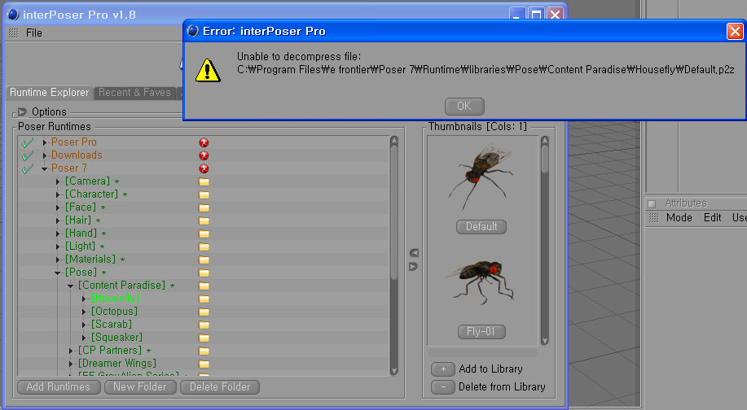Switch to the Runtime Explorer tab
747x410 pixels.
coord(50,92)
